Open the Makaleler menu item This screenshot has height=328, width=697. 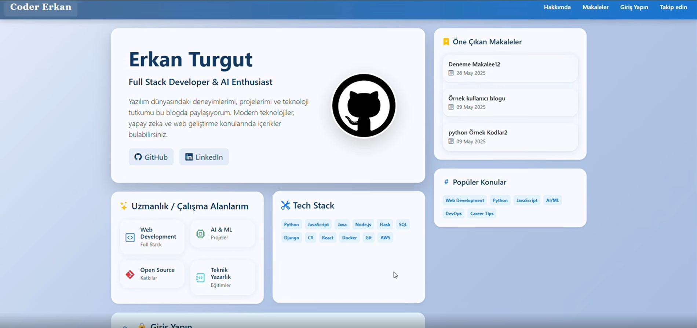595,7
